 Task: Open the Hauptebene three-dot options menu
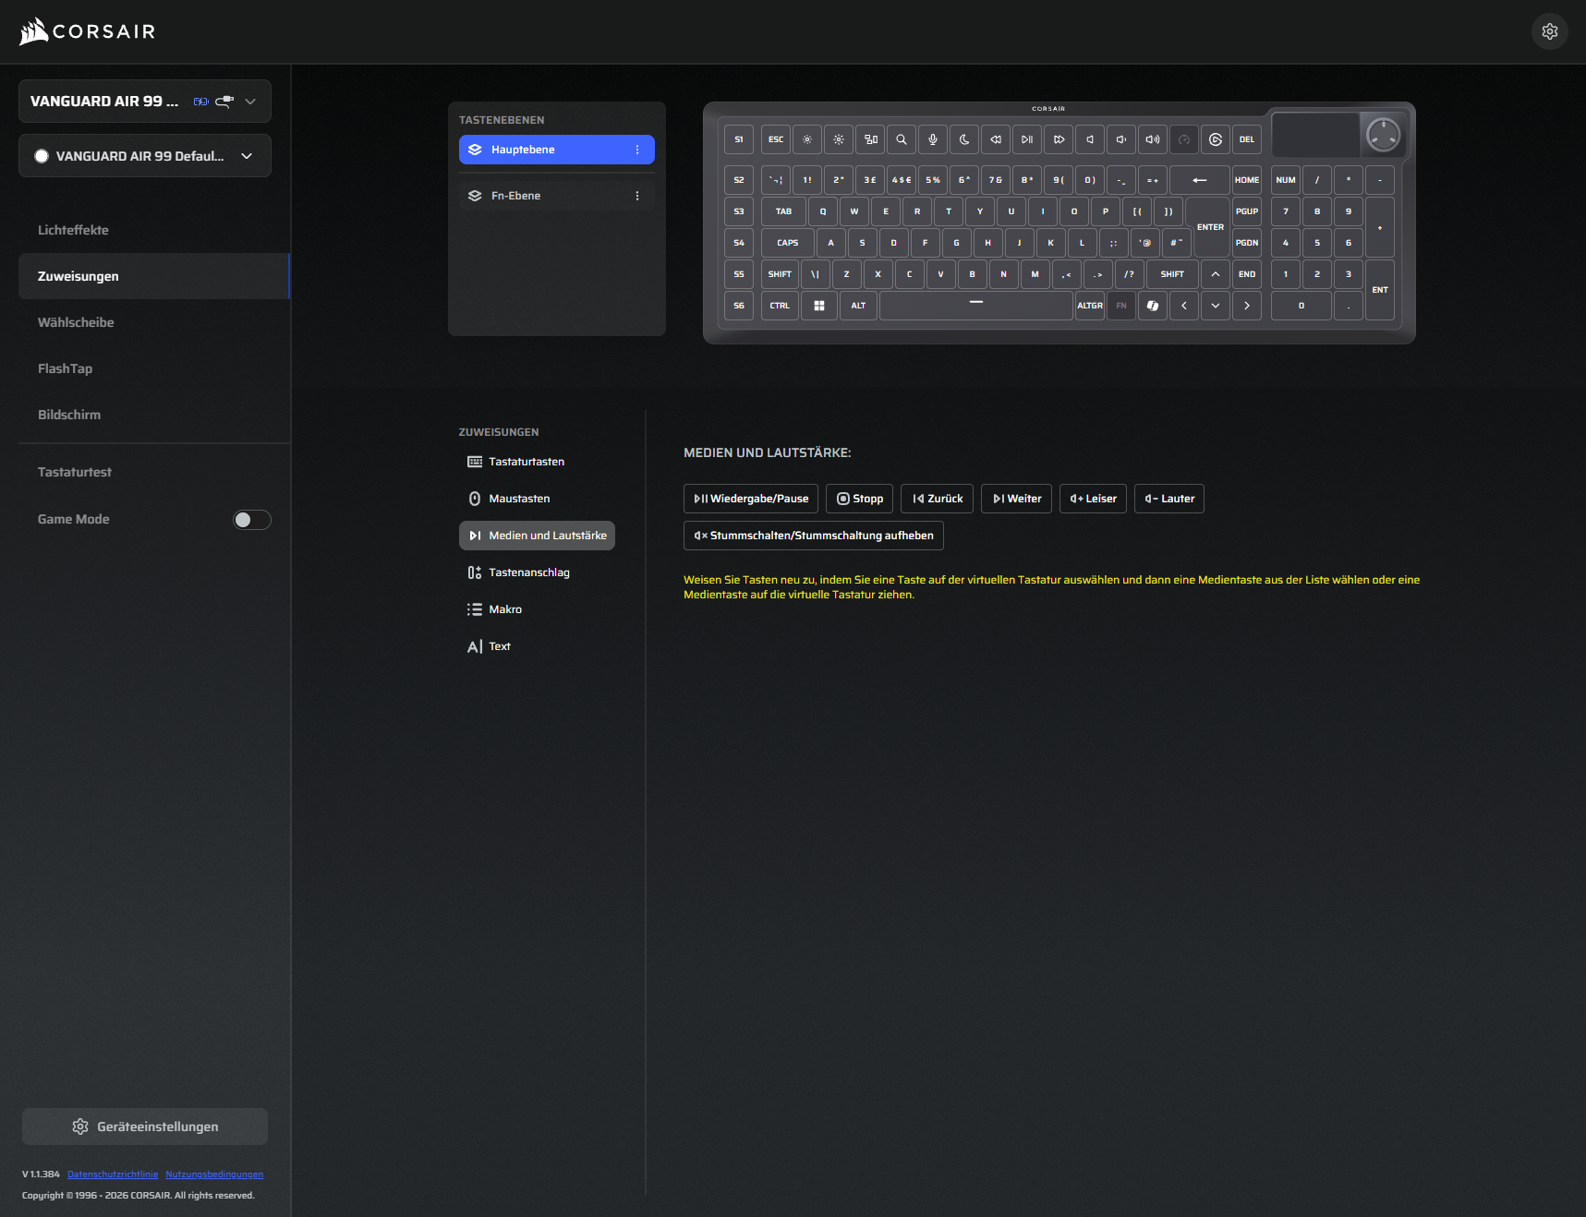[x=637, y=150]
